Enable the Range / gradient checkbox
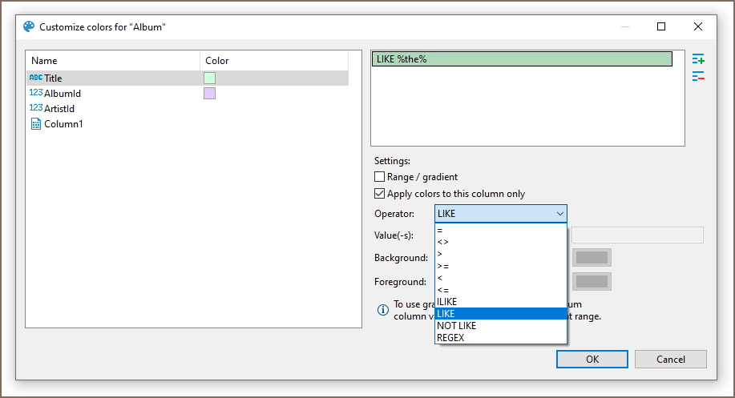The height and width of the screenshot is (398, 735). click(x=380, y=177)
